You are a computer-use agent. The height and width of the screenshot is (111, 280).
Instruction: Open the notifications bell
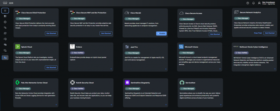pos(253,3)
